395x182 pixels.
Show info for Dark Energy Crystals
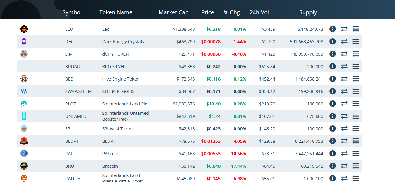pos(332,41)
